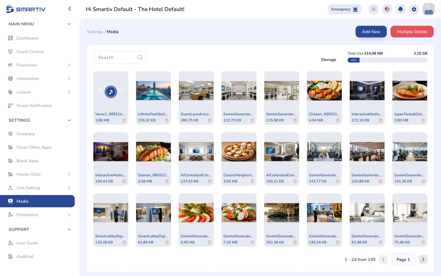Open the Chicken_685521 food thumbnail
This screenshot has height=276, width=441.
[x=324, y=90]
